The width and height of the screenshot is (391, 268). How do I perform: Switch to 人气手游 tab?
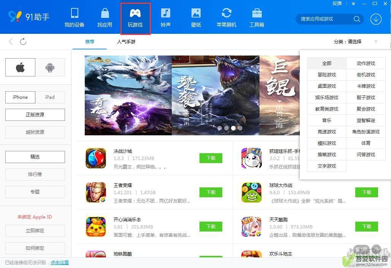tap(126, 42)
